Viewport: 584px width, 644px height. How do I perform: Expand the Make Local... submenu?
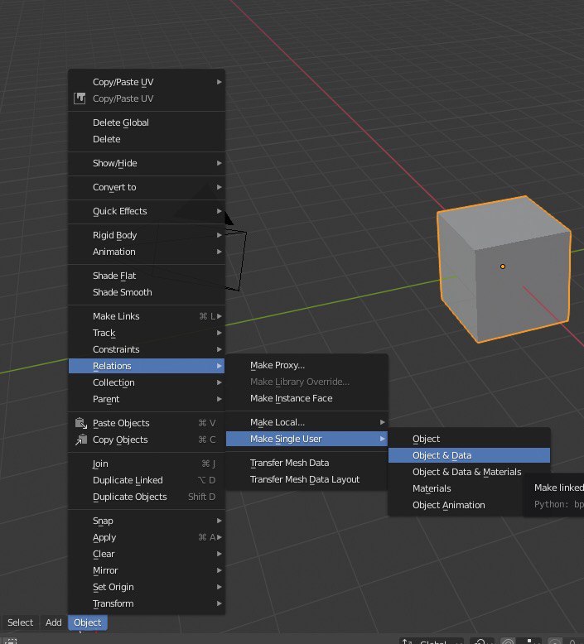pyautogui.click(x=306, y=422)
